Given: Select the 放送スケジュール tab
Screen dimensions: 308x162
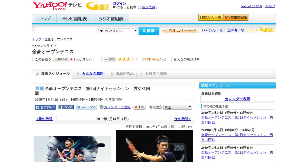Looking at the screenshot, I should click(52, 74).
